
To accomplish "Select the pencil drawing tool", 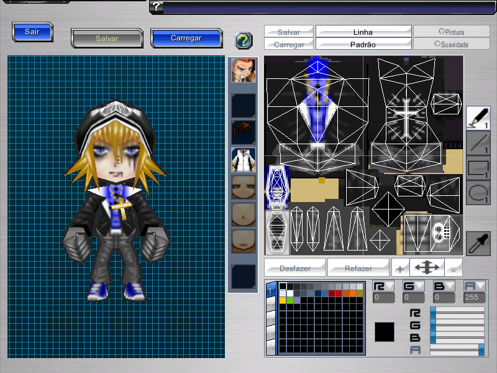I will point(478,117).
